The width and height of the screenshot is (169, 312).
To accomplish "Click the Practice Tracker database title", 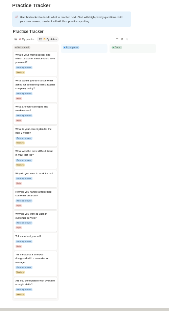I will (28, 32).
